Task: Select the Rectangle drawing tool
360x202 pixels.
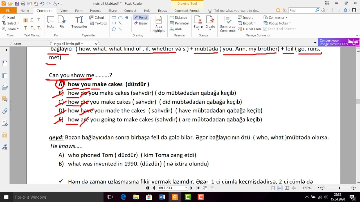Action: pos(114,17)
